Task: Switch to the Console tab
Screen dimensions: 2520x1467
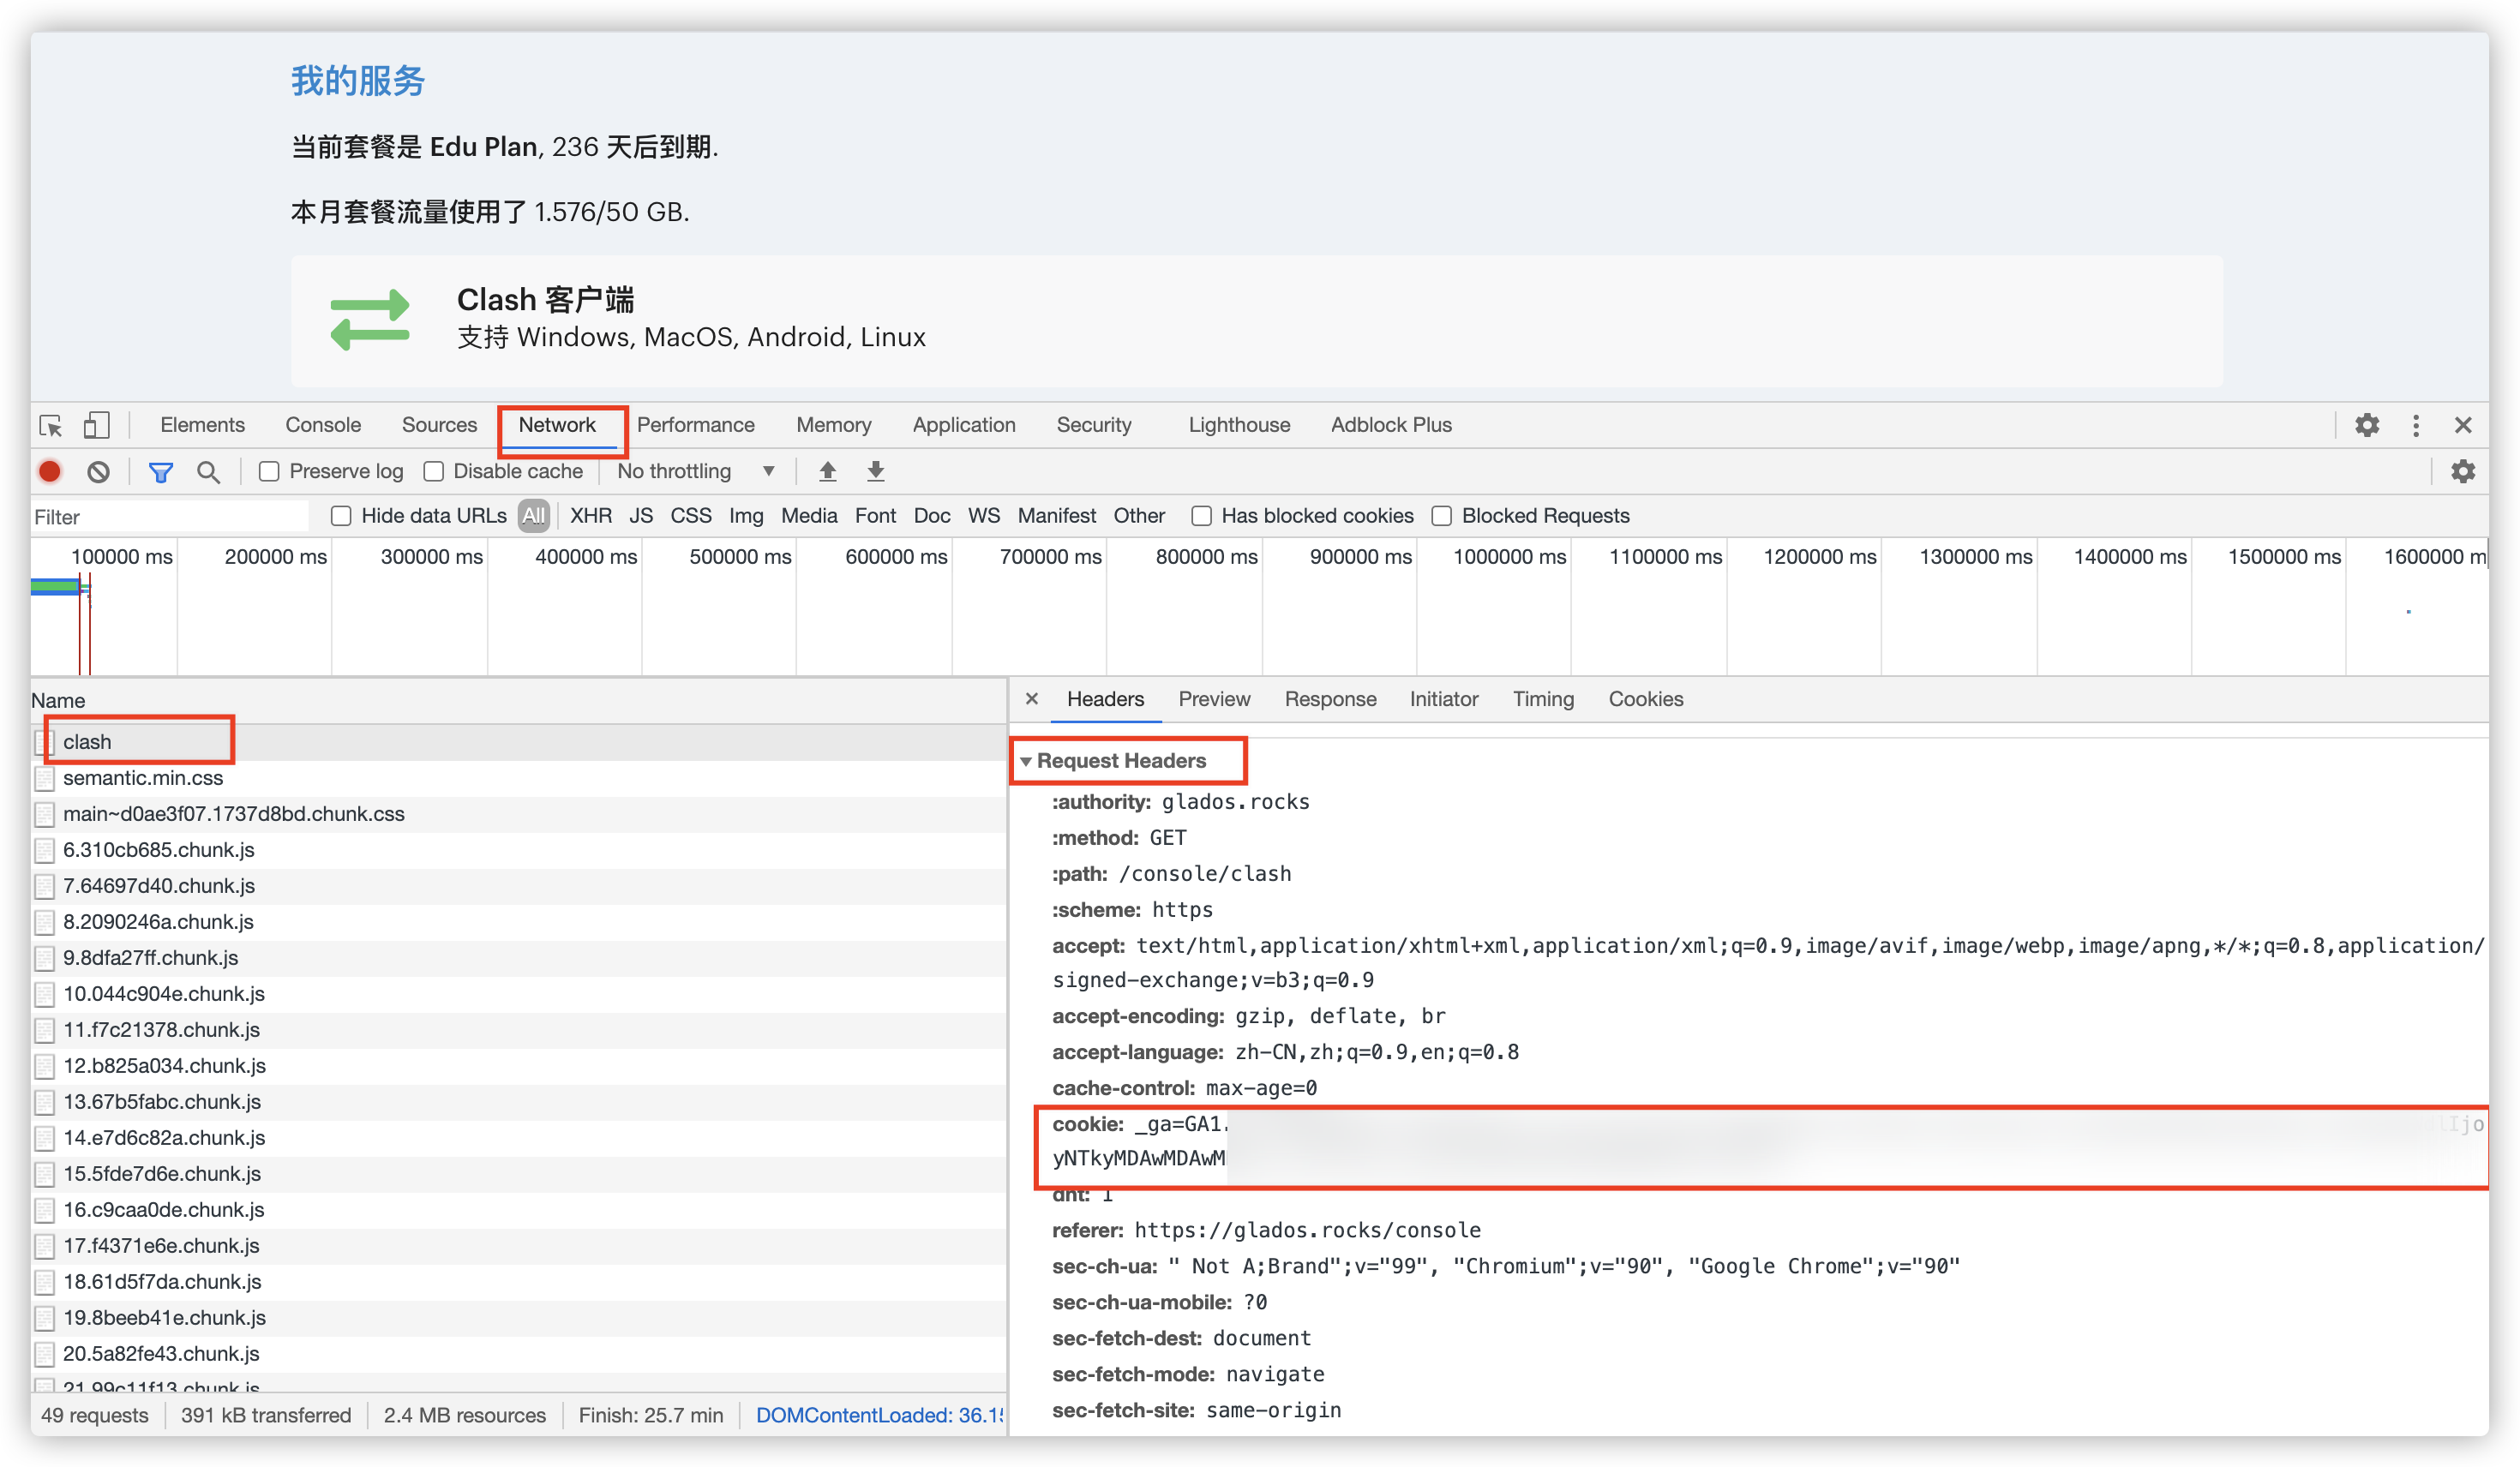Action: coord(322,425)
